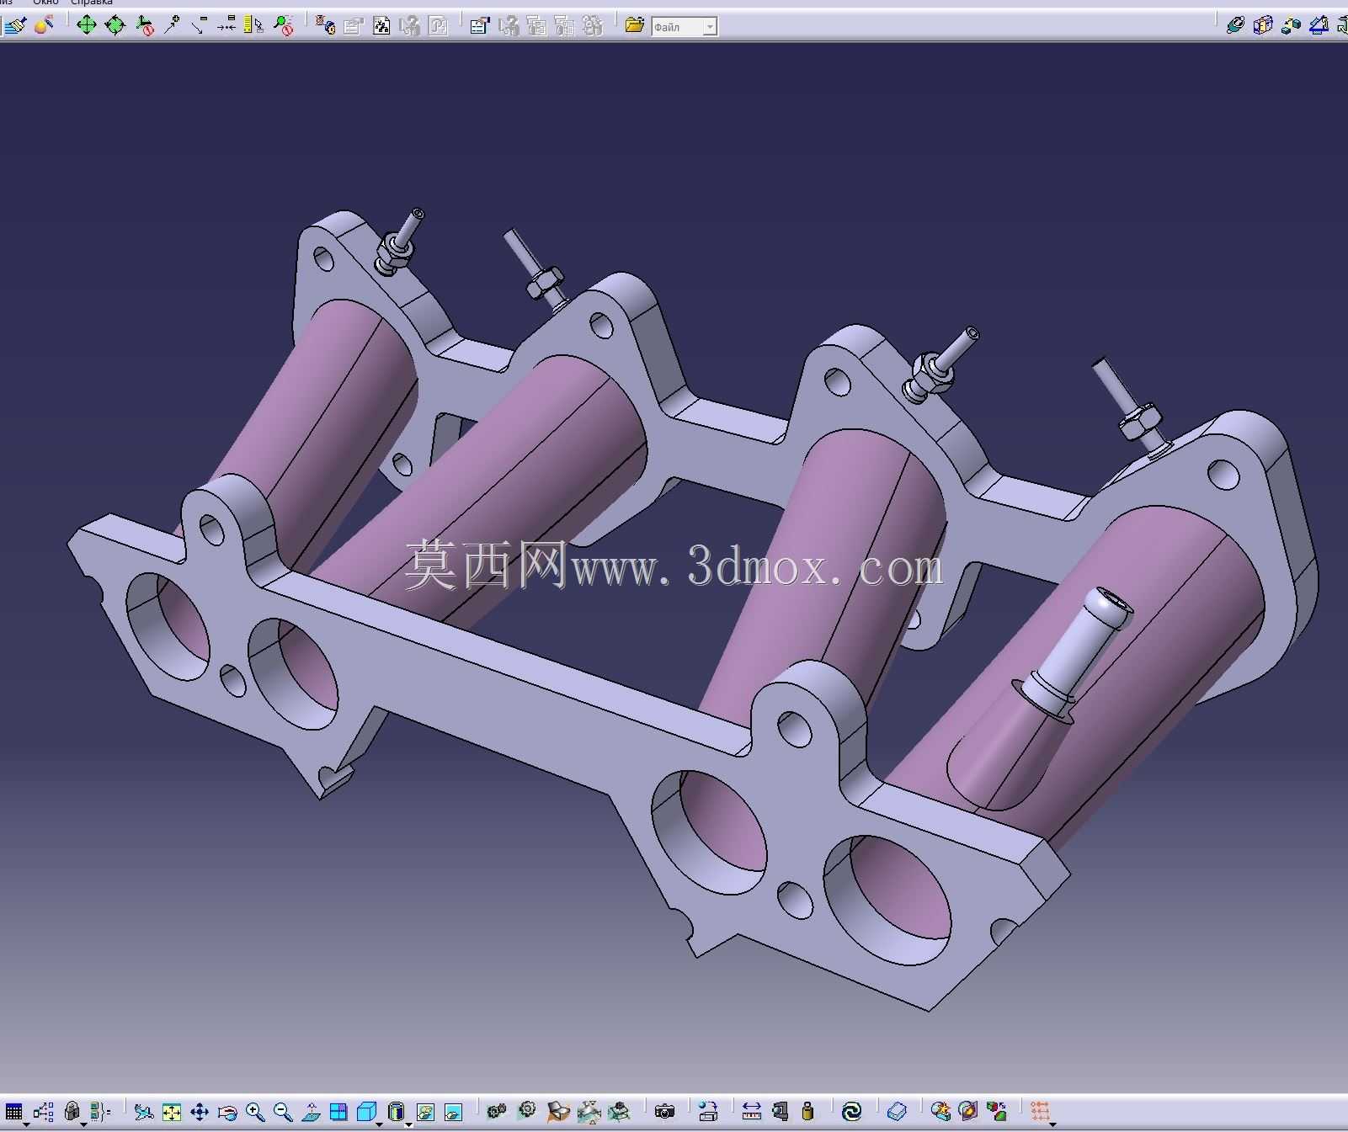This screenshot has height=1132, width=1348.
Task: Click the arrow button of Файл combo
Action: pos(710,27)
